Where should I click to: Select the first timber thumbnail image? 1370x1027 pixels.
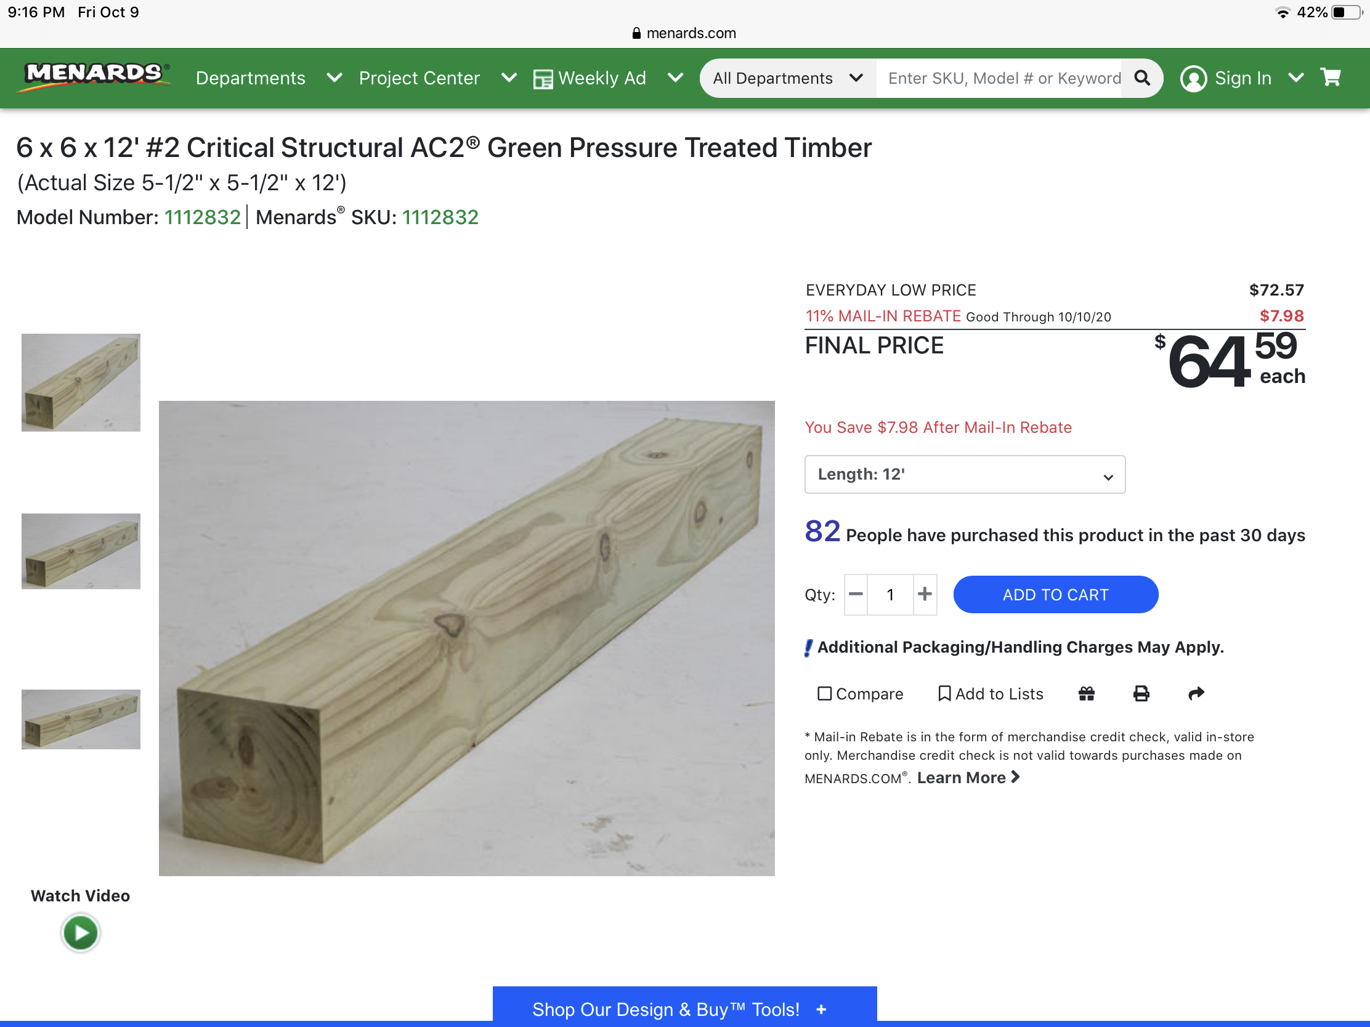(x=81, y=382)
